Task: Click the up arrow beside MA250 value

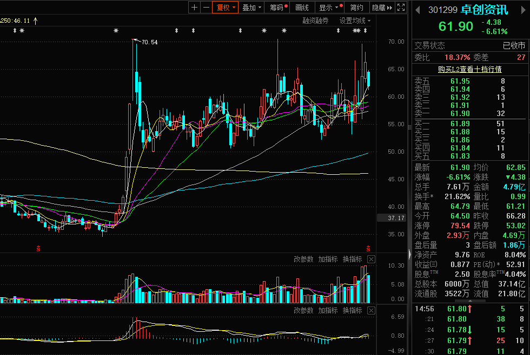Action: (x=36, y=21)
